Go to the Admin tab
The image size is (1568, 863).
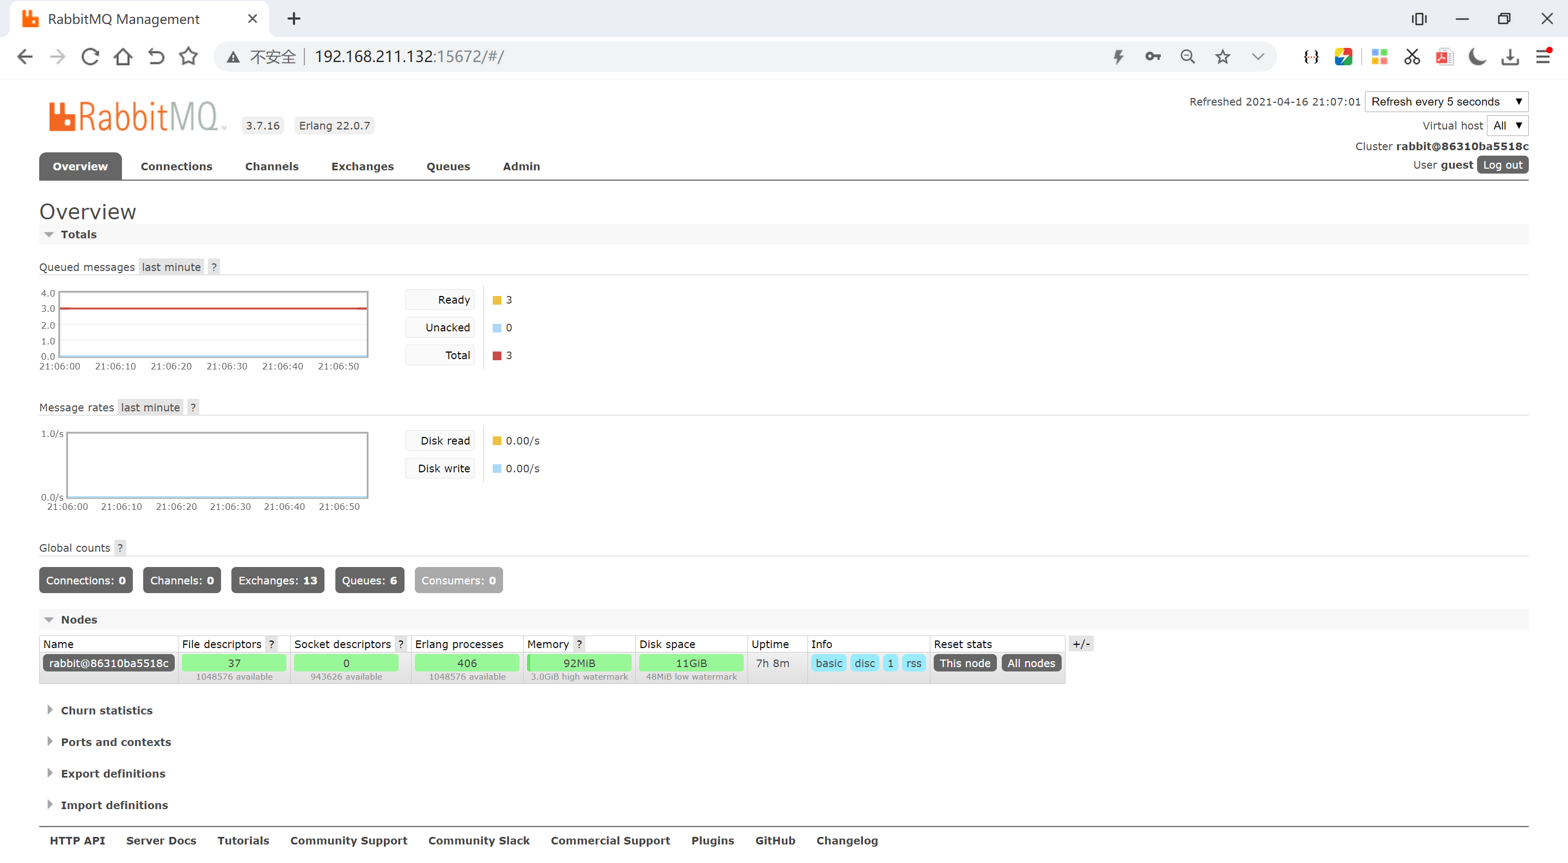point(521,166)
